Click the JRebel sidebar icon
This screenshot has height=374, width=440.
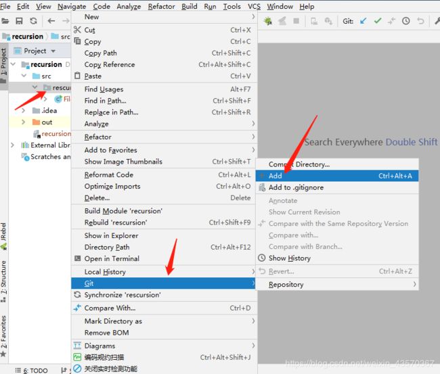coord(3,246)
